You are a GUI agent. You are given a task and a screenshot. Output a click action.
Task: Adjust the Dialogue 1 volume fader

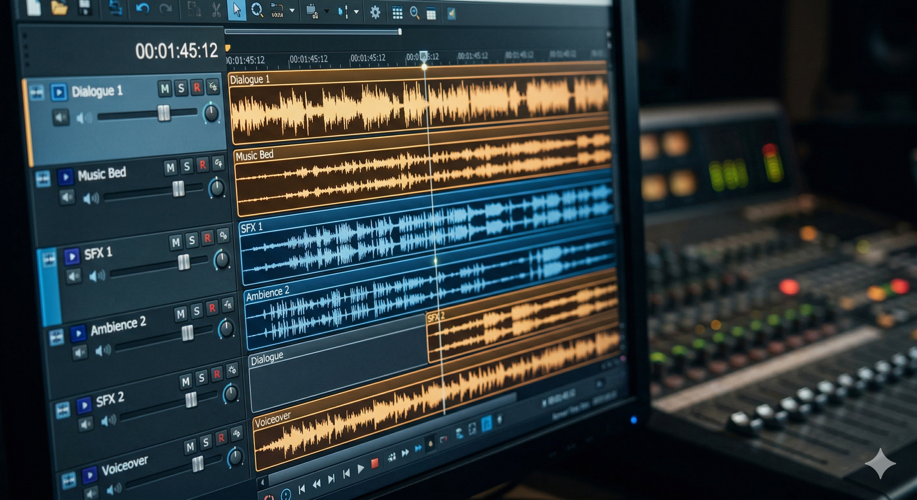(164, 114)
